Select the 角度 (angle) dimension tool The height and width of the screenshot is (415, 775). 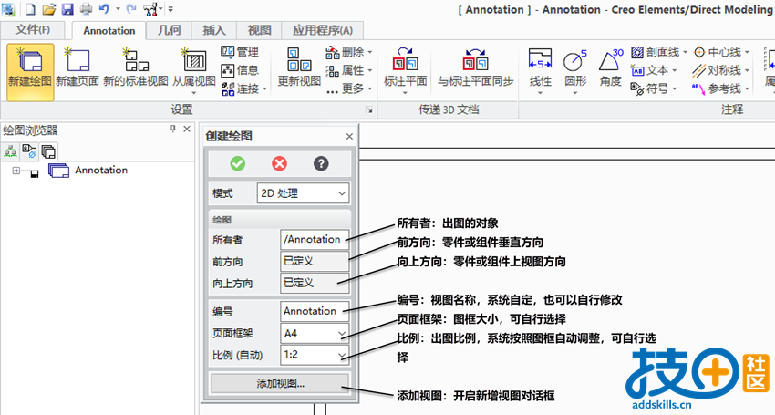click(611, 67)
